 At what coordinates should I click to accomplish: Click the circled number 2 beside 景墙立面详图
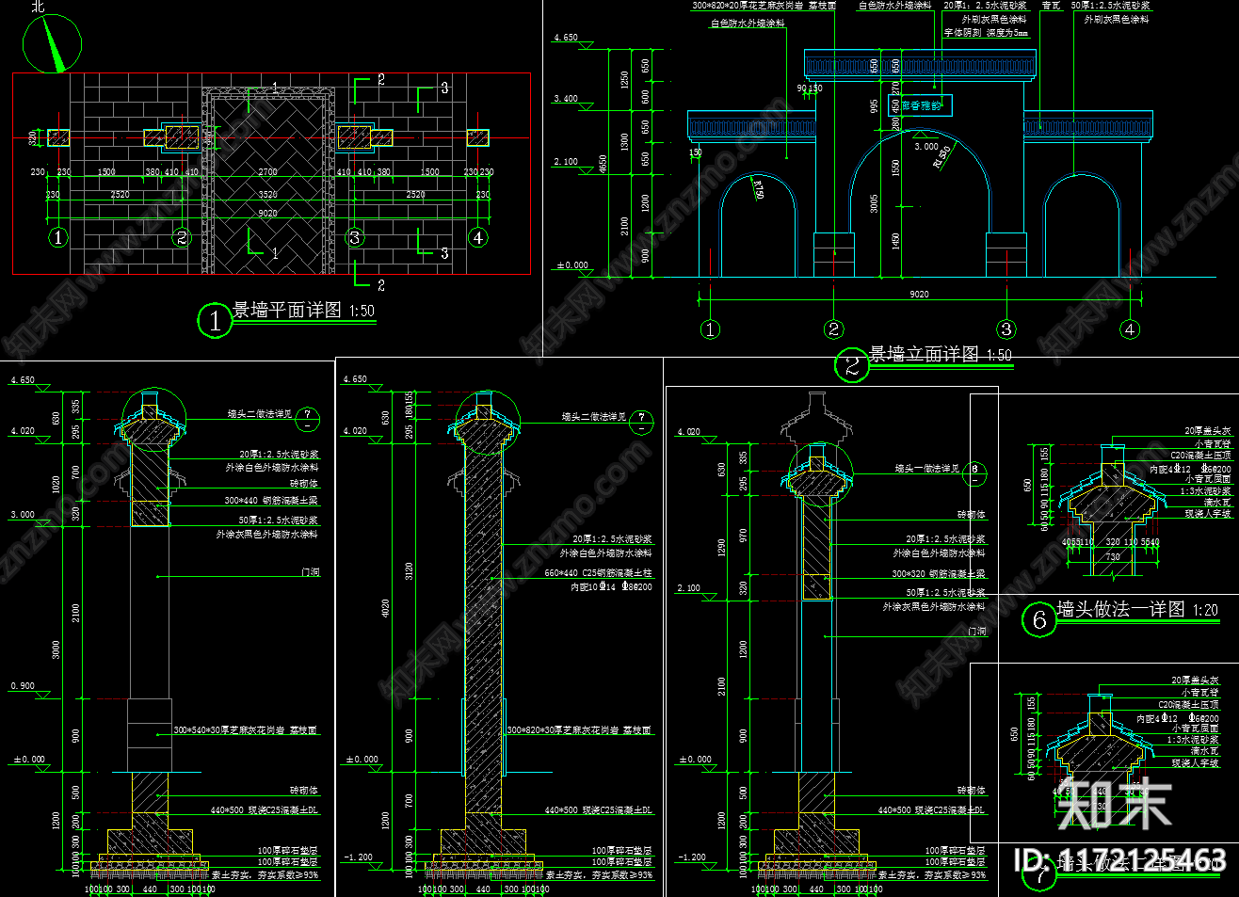coord(851,365)
